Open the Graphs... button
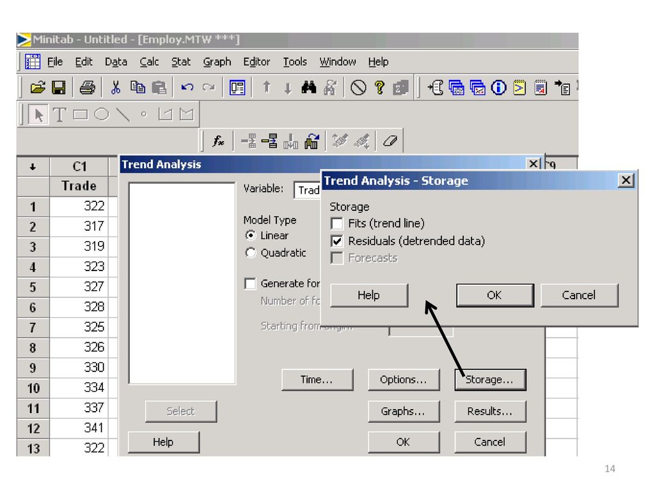The width and height of the screenshot is (655, 491). click(x=404, y=412)
